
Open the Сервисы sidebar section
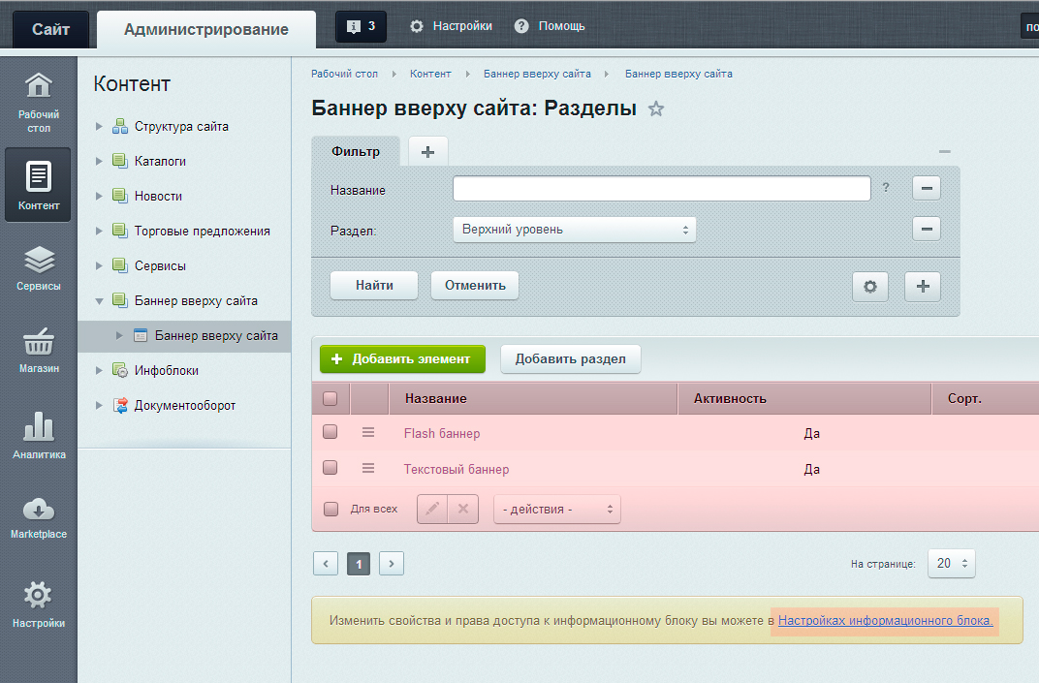click(x=39, y=268)
